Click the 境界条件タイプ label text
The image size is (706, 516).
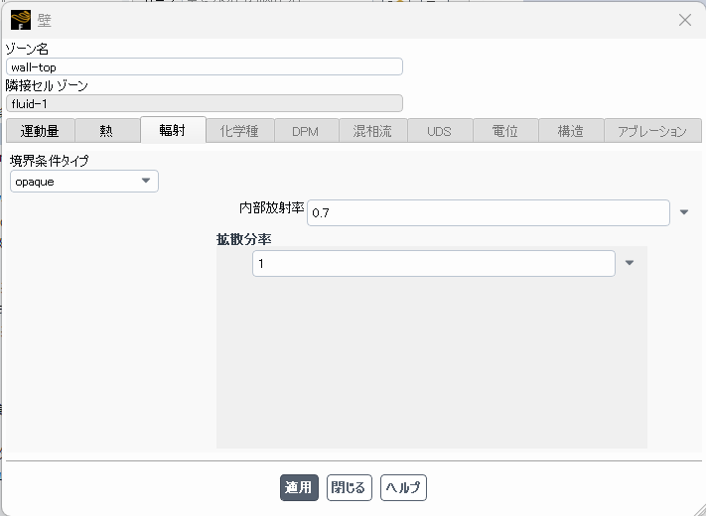click(50, 161)
